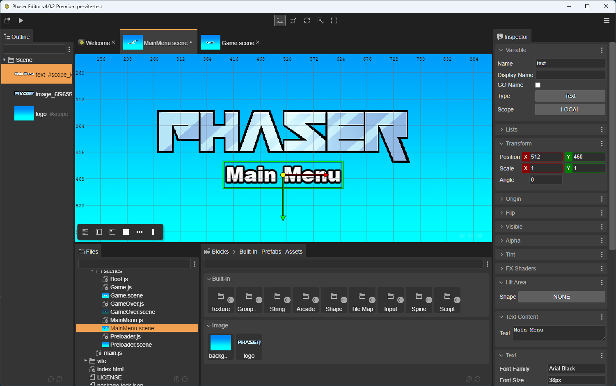This screenshot has width=616, height=386.
Task: Toggle the GO Name checkbox
Action: (x=538, y=85)
